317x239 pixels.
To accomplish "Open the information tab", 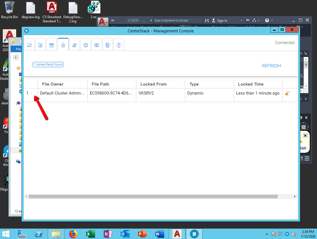I will (119, 44).
